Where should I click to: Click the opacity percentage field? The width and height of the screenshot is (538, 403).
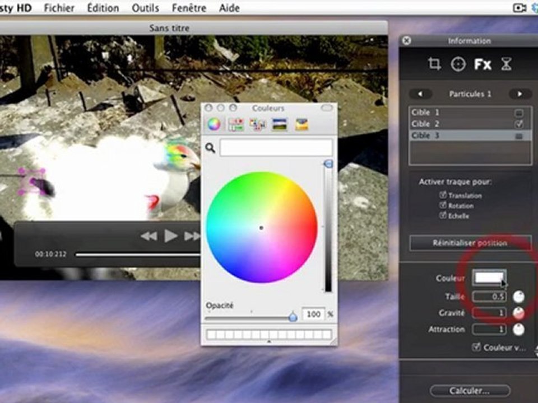(x=313, y=314)
